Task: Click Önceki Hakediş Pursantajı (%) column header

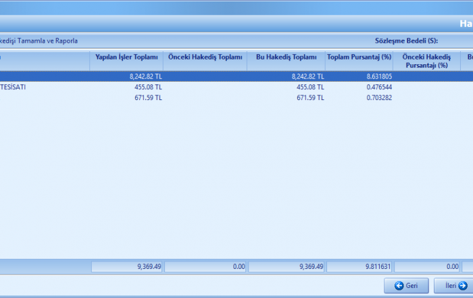Action: click(x=426, y=61)
